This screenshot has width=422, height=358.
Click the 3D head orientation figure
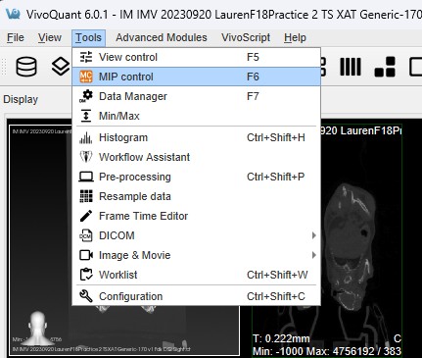[x=37, y=328]
